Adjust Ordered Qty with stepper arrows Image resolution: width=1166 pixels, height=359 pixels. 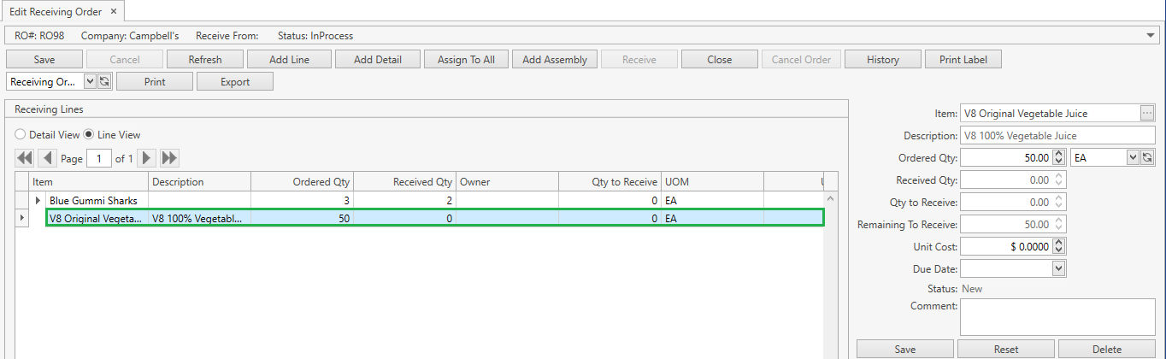click(1059, 157)
